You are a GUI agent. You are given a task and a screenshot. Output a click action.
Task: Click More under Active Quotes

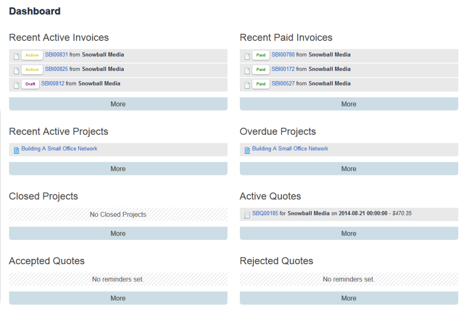(348, 233)
